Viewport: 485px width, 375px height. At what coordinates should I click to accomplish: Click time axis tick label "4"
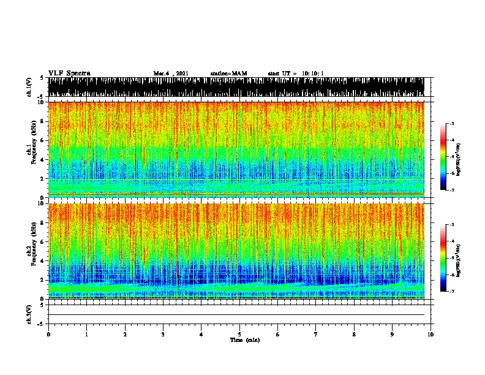tap(201, 335)
